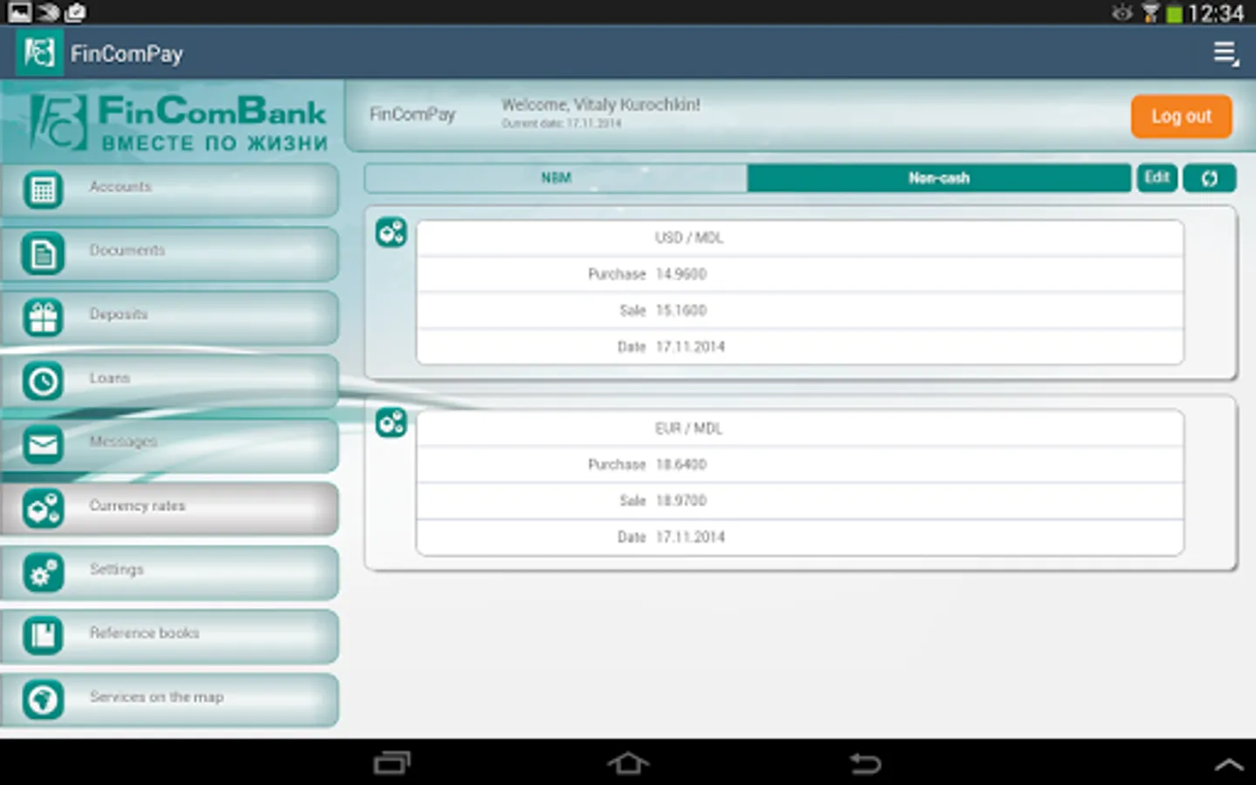
Task: Open the Messages envelope icon
Action: (x=43, y=445)
